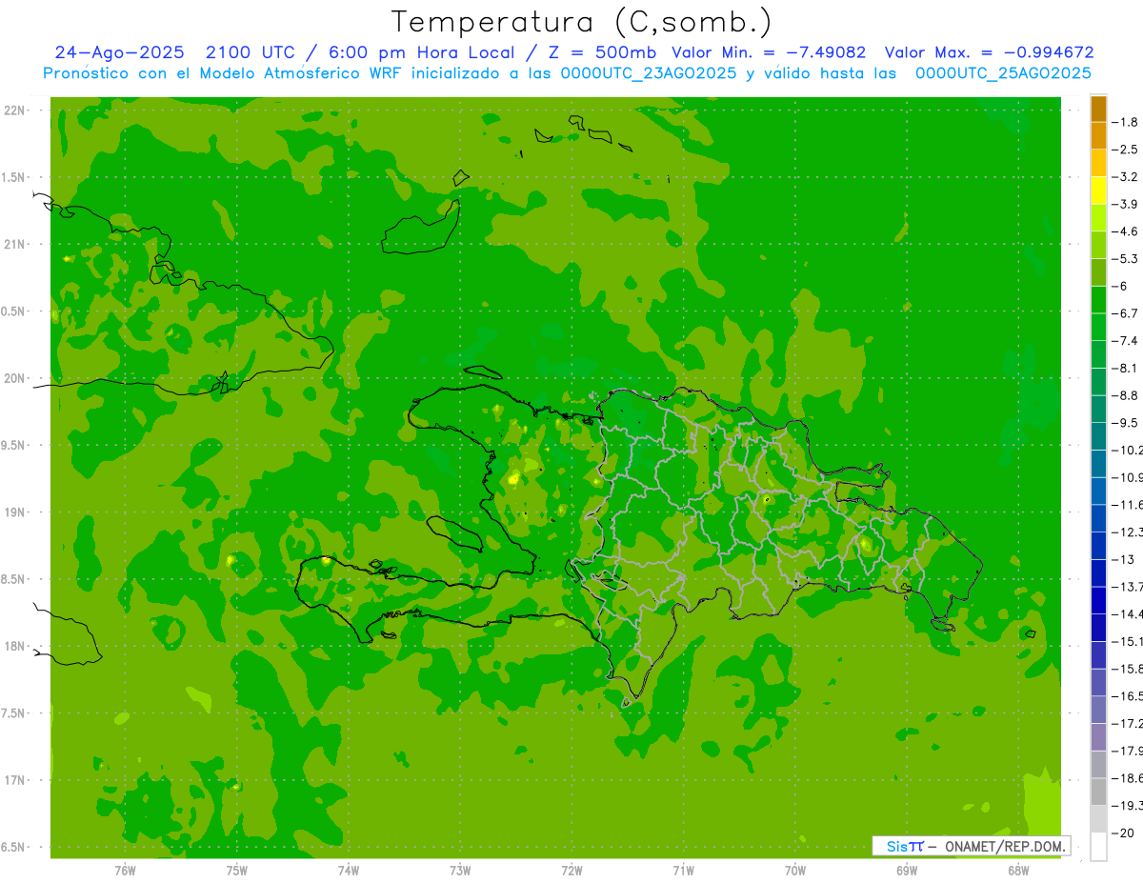This screenshot has width=1143, height=883.
Task: Click the title "Temperatura (C,somb.)"
Action: click(x=582, y=22)
